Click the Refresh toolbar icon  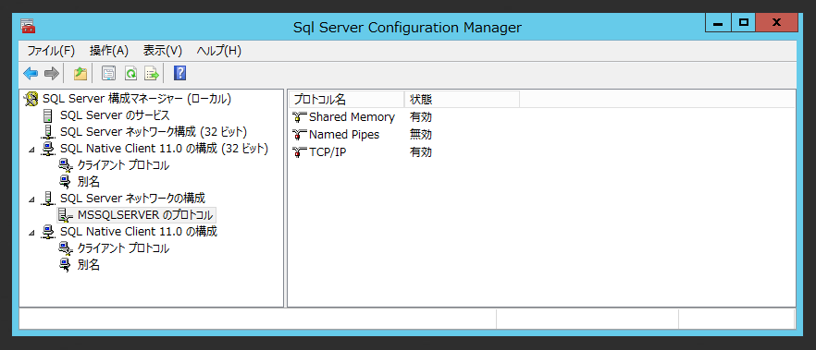[x=130, y=74]
